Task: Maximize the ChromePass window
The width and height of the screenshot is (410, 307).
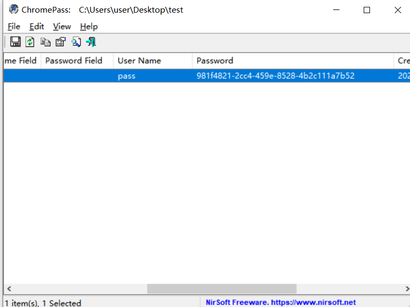Action: tap(367, 9)
